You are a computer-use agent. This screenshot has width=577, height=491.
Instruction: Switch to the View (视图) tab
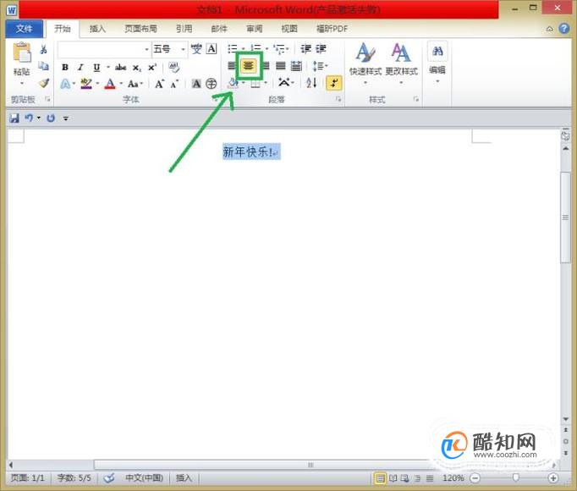tap(289, 29)
